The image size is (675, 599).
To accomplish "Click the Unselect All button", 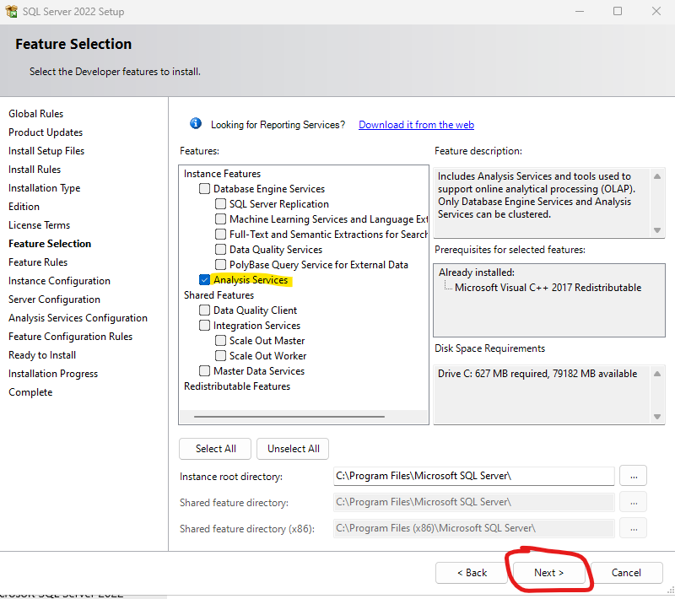I will 293,449.
